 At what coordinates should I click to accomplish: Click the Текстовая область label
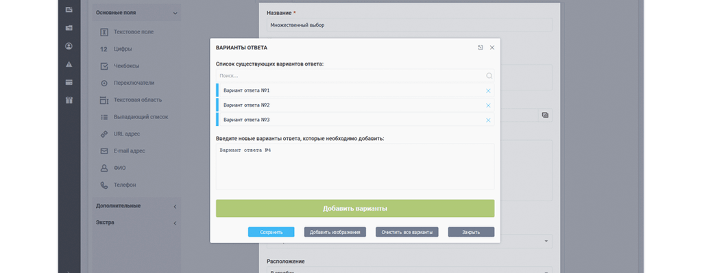point(138,100)
